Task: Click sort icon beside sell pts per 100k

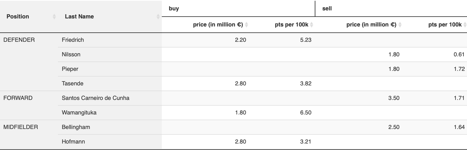Action: [x=465, y=25]
